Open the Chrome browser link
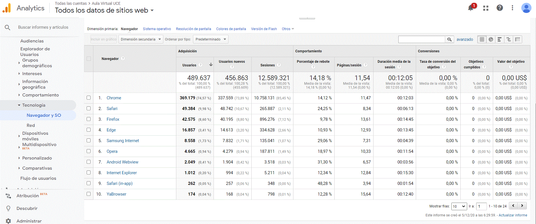Image resolution: width=536 pixels, height=224 pixels. pos(114,98)
